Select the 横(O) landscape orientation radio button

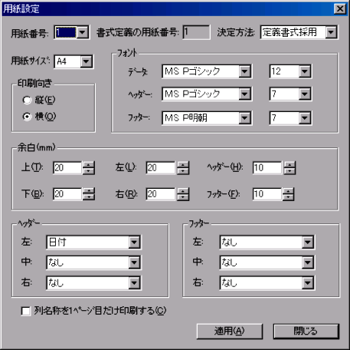pyautogui.click(x=27, y=117)
